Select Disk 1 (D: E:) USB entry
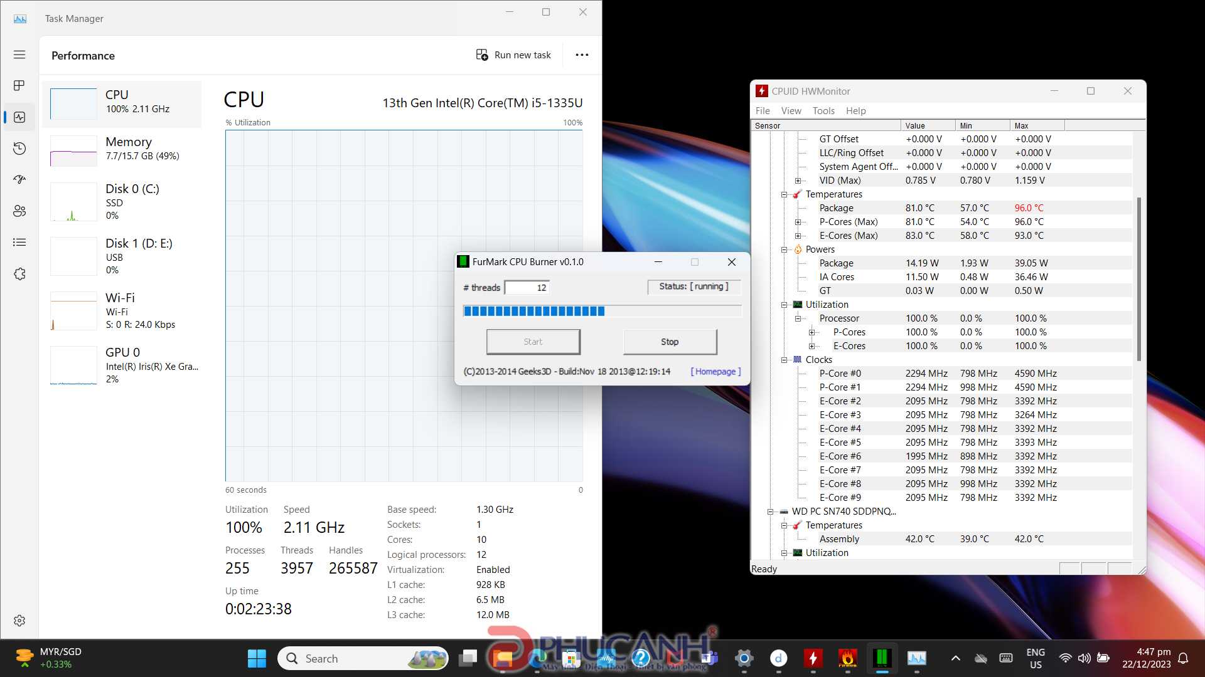This screenshot has width=1205, height=677. coord(122,256)
